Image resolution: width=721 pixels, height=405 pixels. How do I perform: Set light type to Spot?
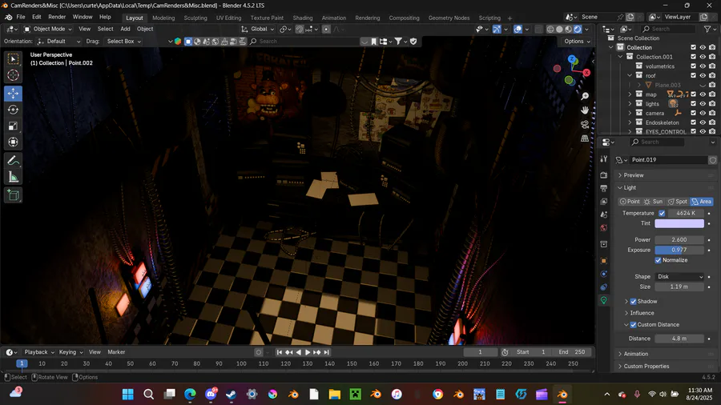point(677,202)
